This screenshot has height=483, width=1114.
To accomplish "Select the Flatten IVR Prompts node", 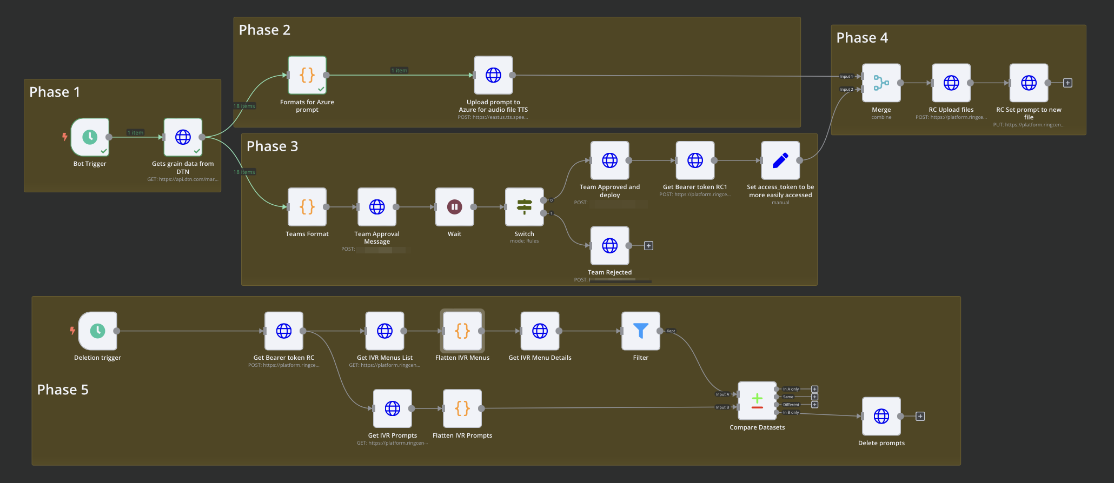I will 462,408.
